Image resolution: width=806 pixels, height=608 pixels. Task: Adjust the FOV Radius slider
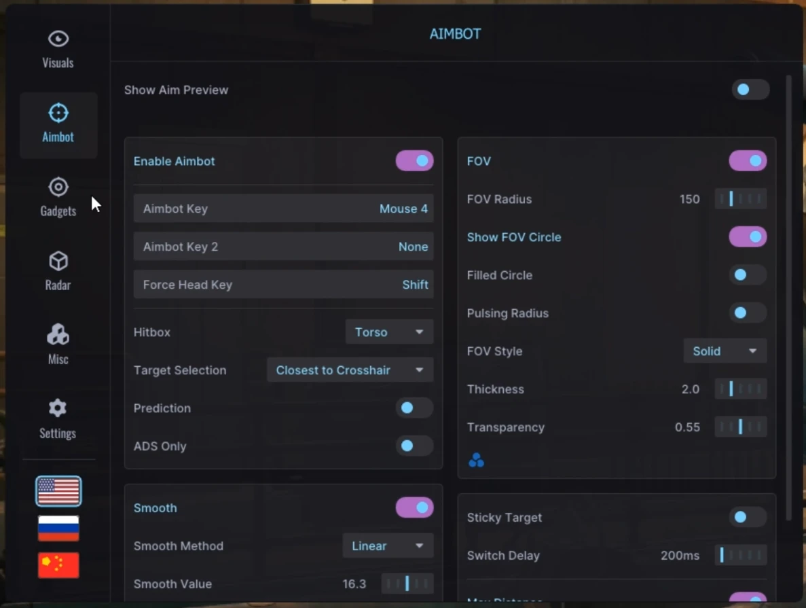[x=741, y=199]
